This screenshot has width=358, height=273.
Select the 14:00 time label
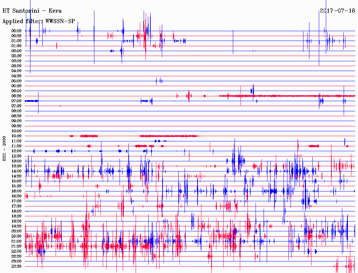point(16,171)
